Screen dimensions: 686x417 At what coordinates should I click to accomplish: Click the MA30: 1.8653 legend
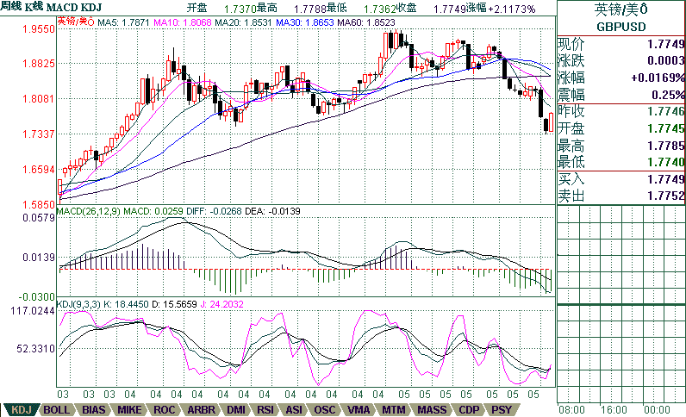(305, 22)
